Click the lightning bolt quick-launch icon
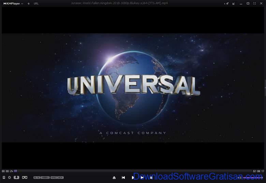The image size is (266, 183). point(29,3)
